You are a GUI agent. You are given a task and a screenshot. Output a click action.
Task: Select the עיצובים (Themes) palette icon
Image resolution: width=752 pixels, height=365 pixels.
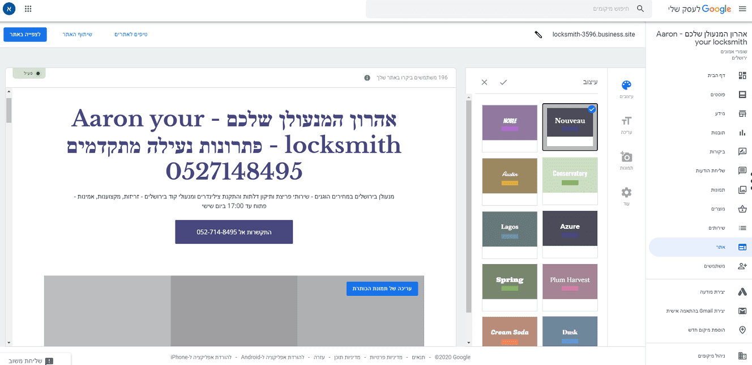[x=626, y=84]
